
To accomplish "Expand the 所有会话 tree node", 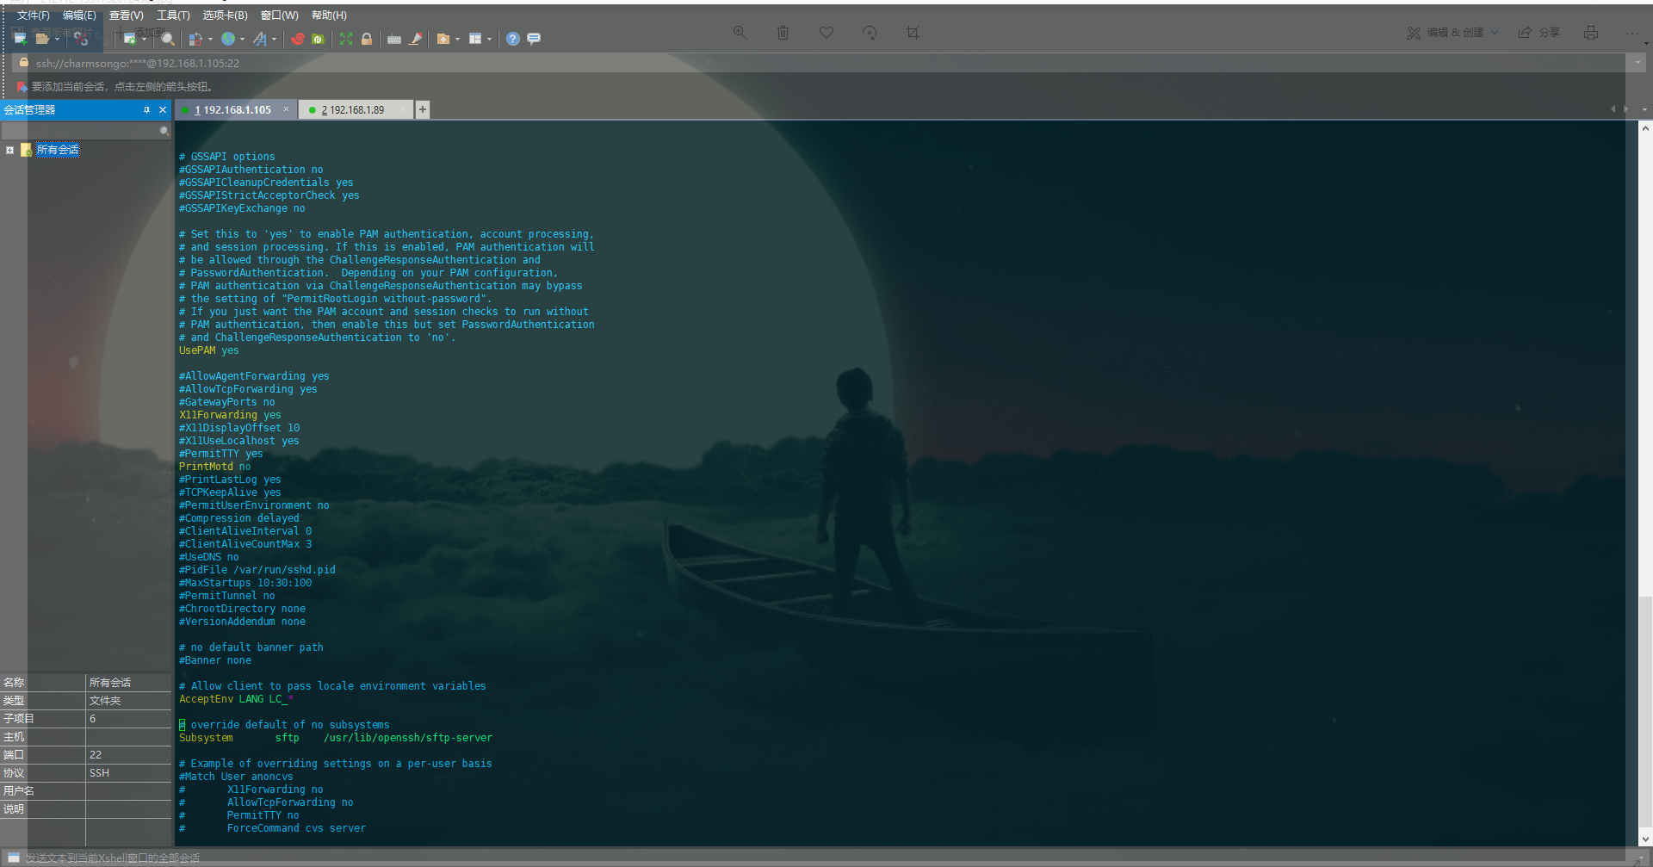I will tap(9, 150).
